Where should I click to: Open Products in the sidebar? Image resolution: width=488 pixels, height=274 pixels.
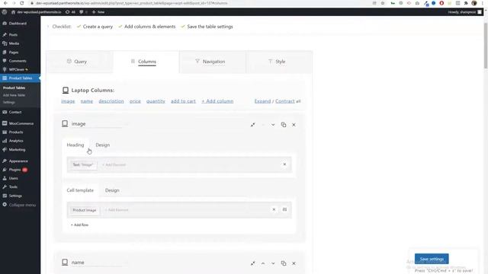tap(16, 132)
